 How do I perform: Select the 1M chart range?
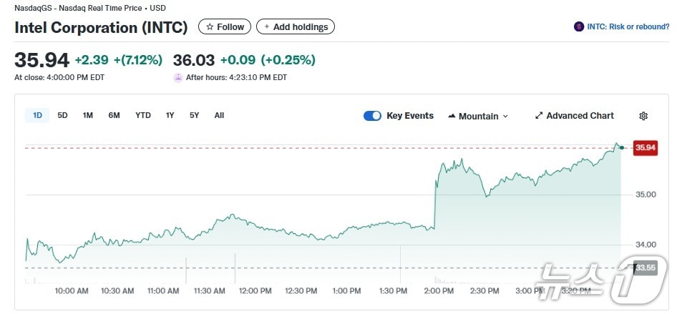pos(87,115)
